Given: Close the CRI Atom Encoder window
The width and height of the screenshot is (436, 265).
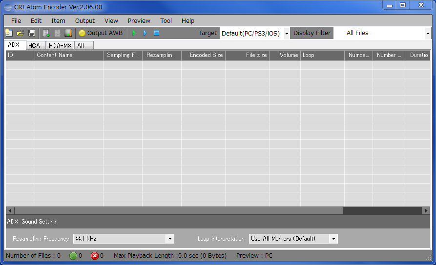Looking at the screenshot, I should [421, 5].
